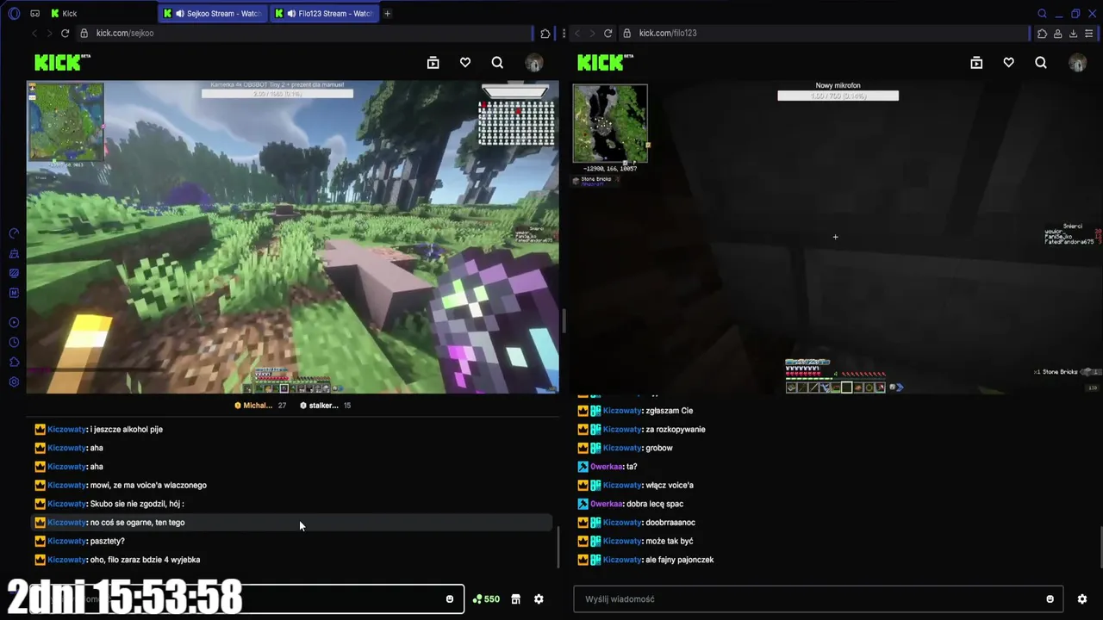Viewport: 1103px width, 620px height.
Task: Open the shop icon in Sejkoo chat
Action: [x=515, y=599]
